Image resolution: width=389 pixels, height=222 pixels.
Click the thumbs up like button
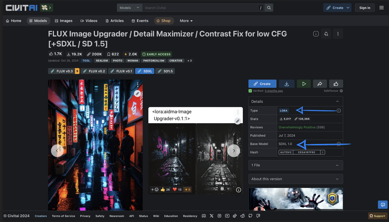(336, 84)
